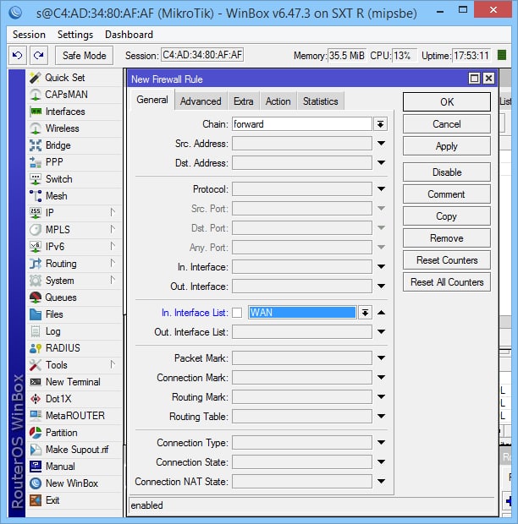
Task: Open the Wireless sidebar icon
Action: click(36, 128)
